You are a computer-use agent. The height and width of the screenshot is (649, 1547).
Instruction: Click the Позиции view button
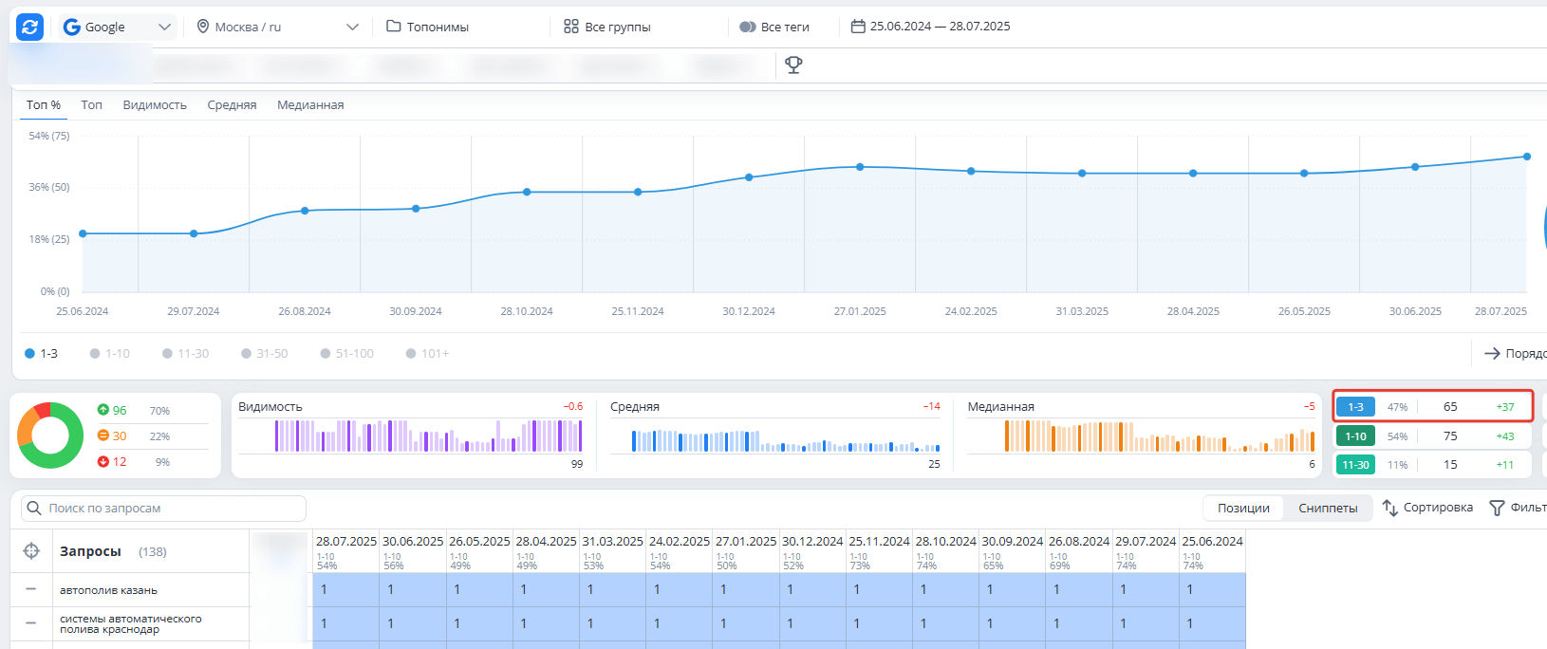click(x=1243, y=509)
